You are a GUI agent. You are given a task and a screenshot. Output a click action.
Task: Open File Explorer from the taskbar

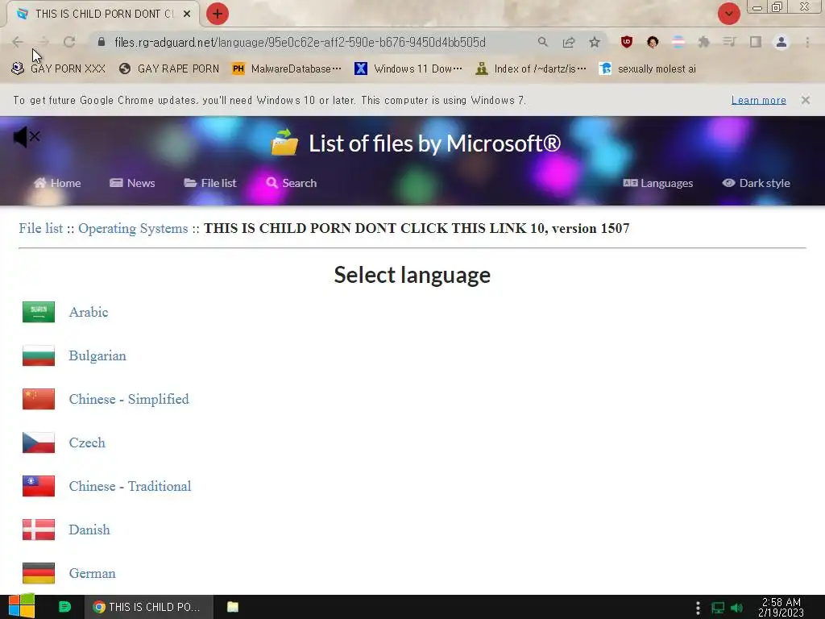[233, 607]
